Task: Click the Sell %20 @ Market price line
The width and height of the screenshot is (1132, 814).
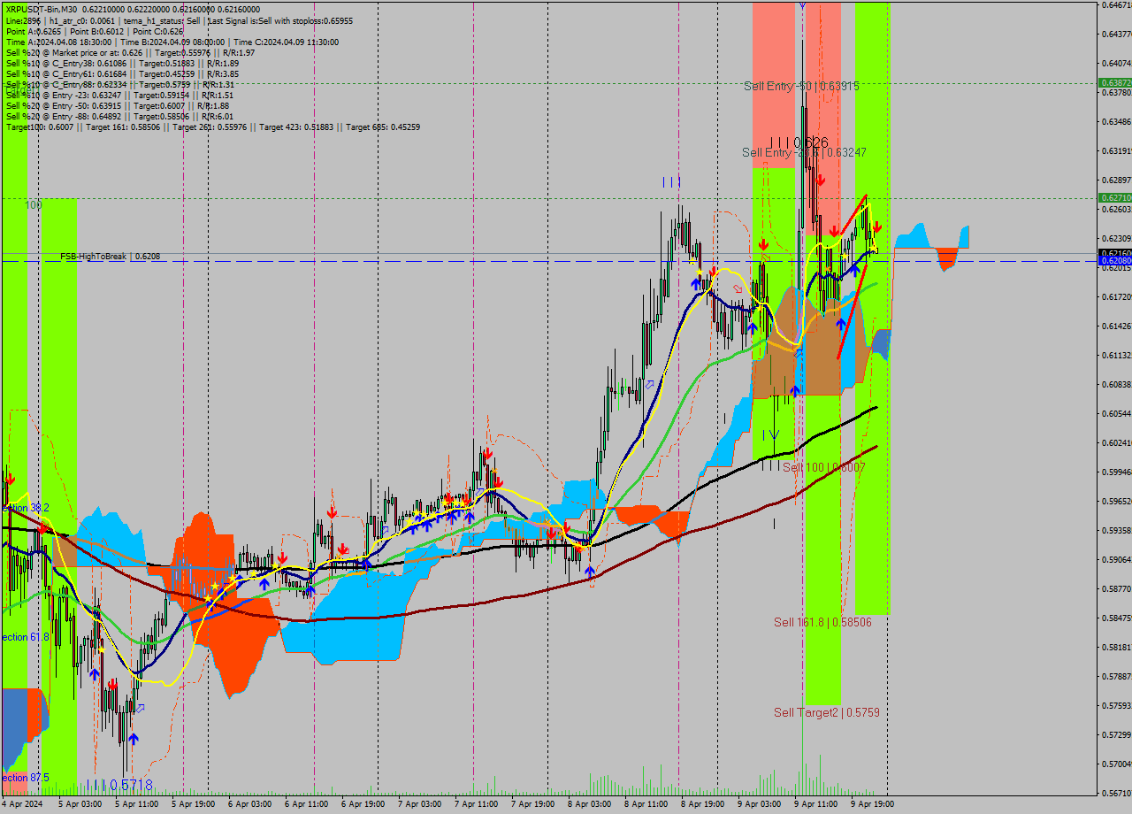Action: tap(130, 52)
